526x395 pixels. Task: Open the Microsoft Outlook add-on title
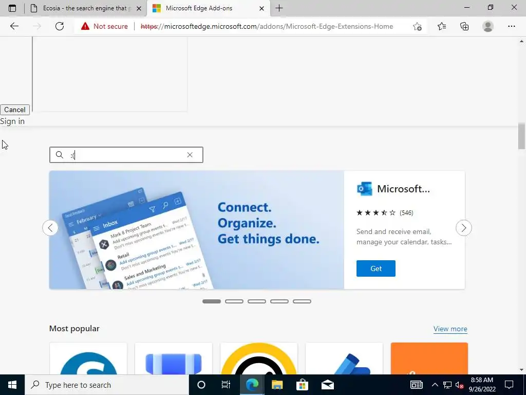[x=403, y=189]
